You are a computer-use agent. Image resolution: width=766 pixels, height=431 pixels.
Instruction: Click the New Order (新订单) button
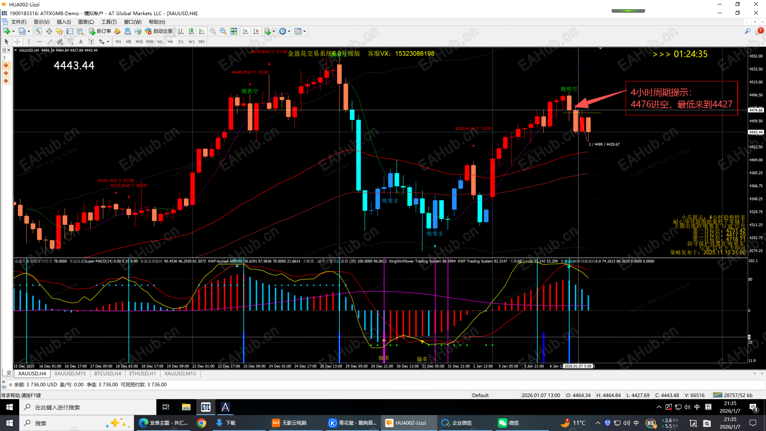[100, 31]
